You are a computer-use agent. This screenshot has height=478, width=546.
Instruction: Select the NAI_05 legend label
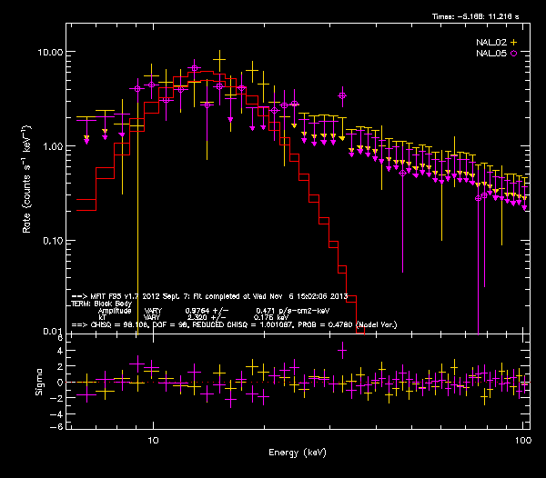click(x=490, y=55)
